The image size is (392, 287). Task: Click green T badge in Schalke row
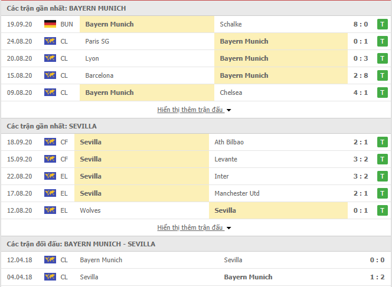[x=382, y=24]
